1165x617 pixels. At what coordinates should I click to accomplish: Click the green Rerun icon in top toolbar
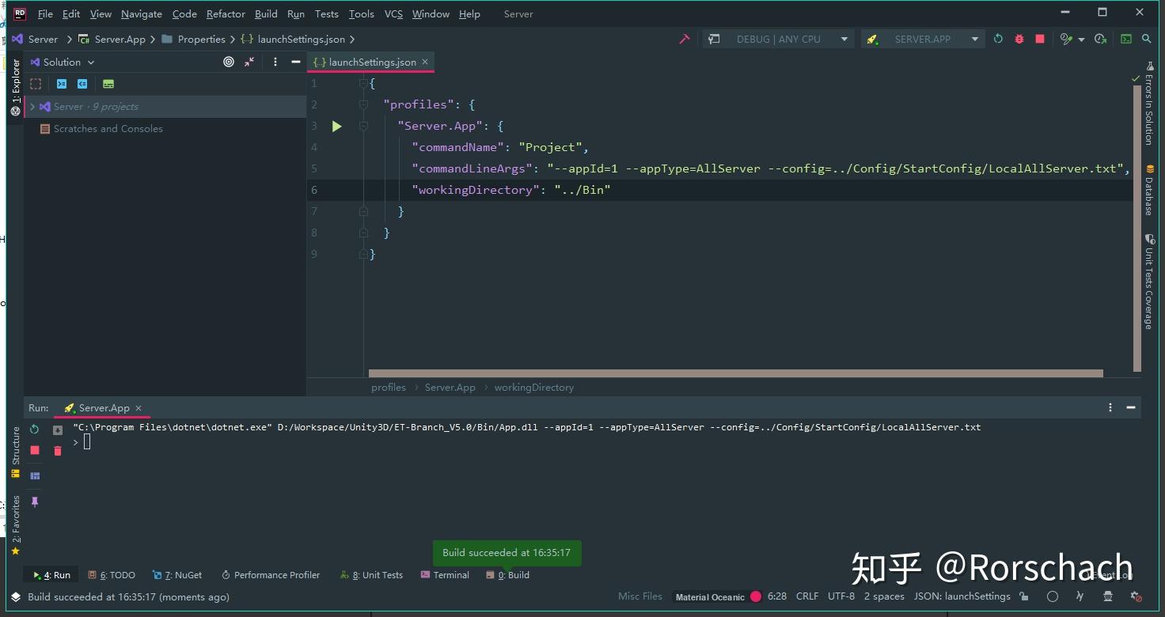coord(998,39)
